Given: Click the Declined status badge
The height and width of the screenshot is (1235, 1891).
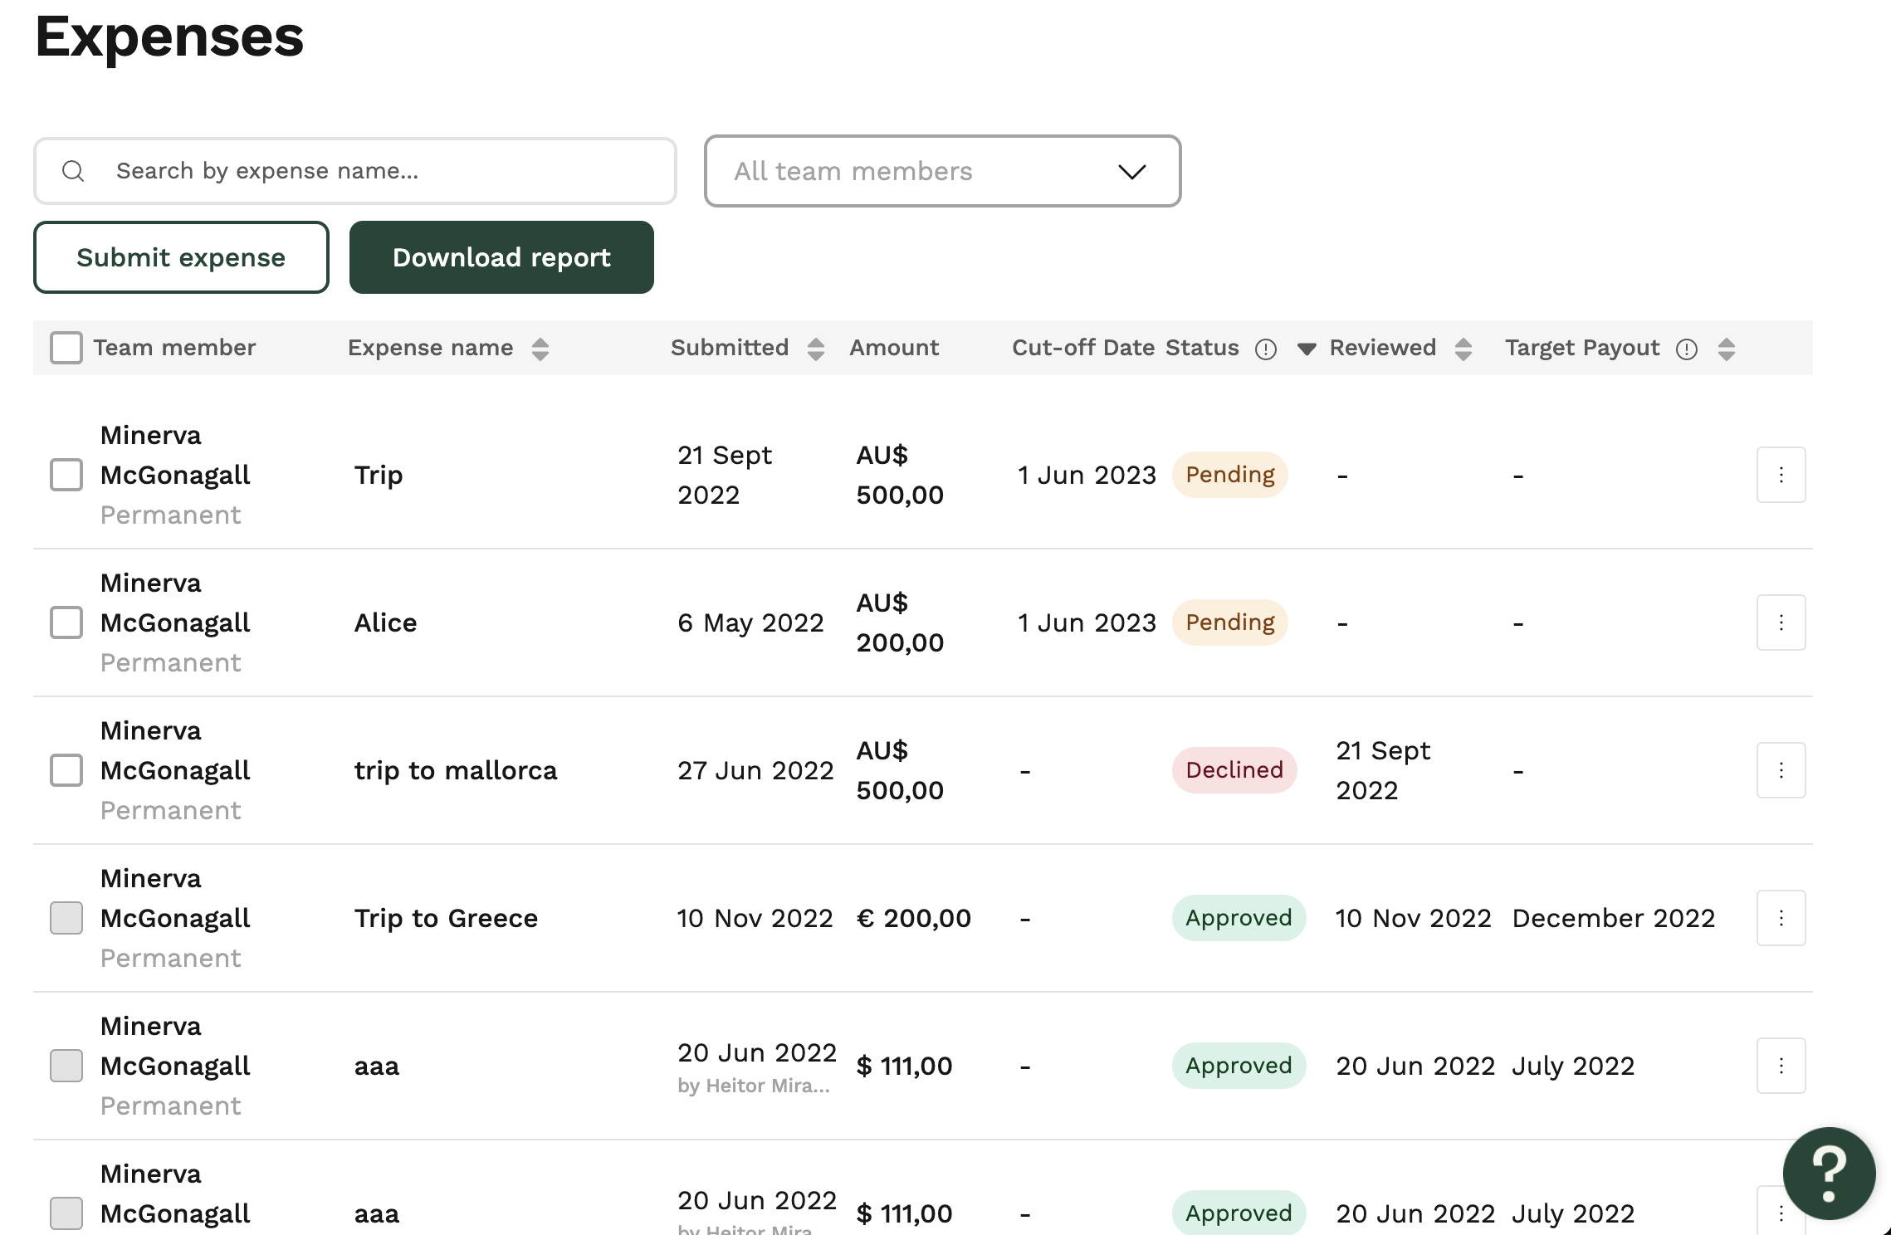Looking at the screenshot, I should [1234, 770].
